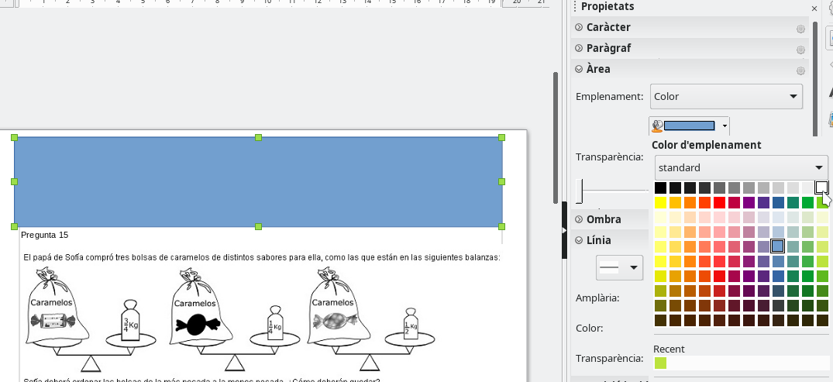Click the 'Recent' label in palette

coord(669,349)
